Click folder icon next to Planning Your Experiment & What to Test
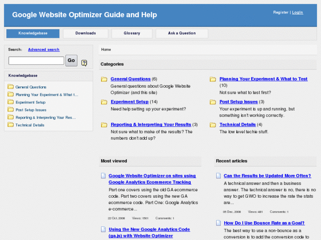321x240 pixels. click(213, 79)
